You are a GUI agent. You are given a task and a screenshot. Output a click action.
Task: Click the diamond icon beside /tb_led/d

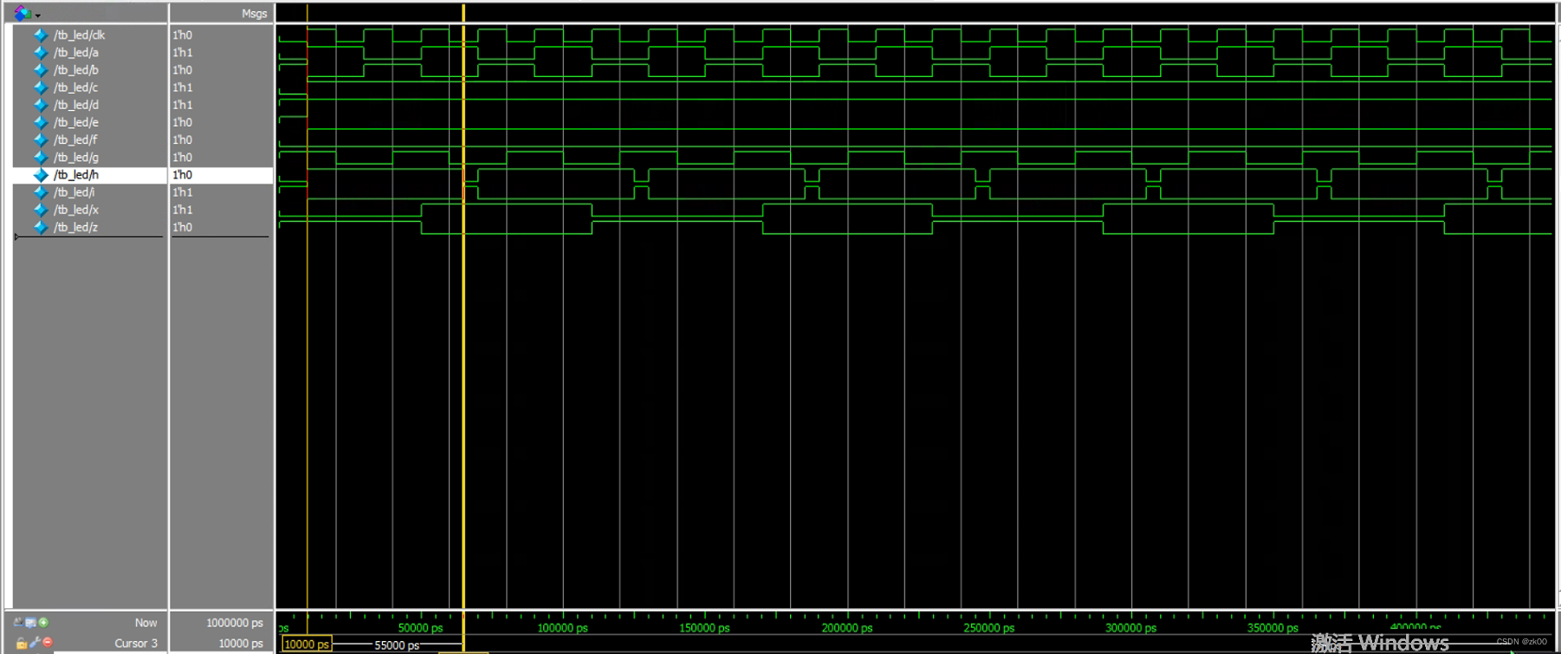41,105
